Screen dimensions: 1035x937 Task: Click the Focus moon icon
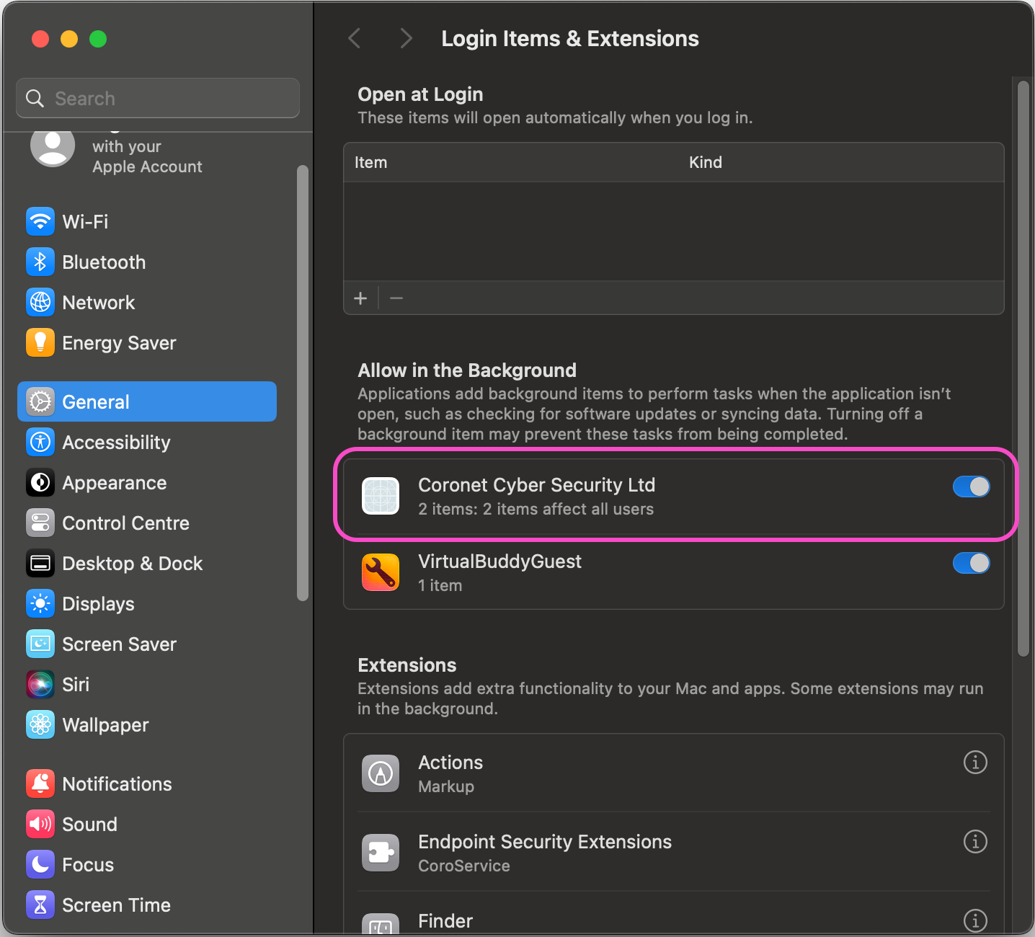click(x=40, y=864)
